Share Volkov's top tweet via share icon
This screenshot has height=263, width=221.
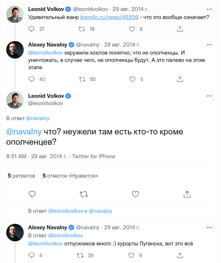[x=180, y=29]
